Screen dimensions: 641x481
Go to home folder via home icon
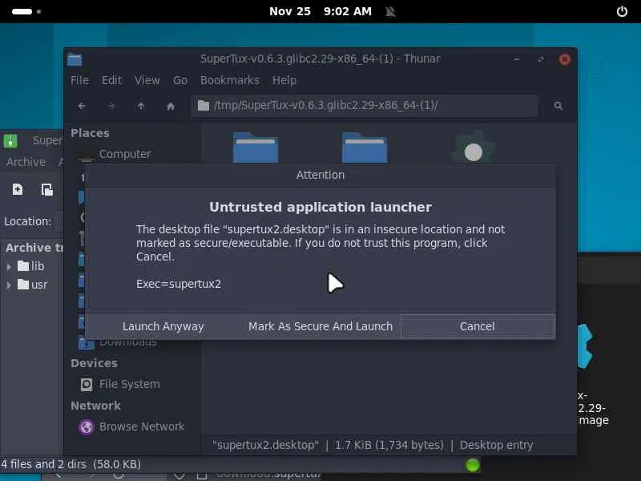(171, 107)
